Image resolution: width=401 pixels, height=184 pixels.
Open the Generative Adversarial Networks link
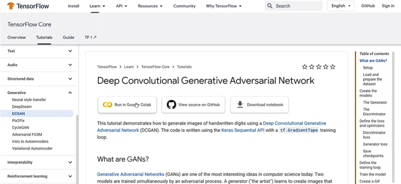(x=131, y=174)
